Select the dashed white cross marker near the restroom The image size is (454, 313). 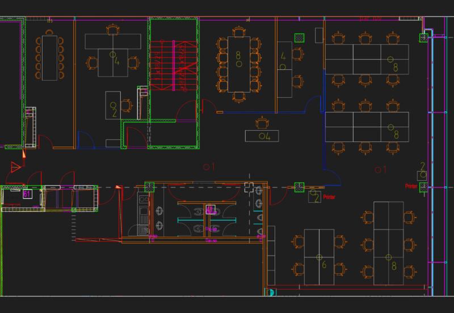249,187
